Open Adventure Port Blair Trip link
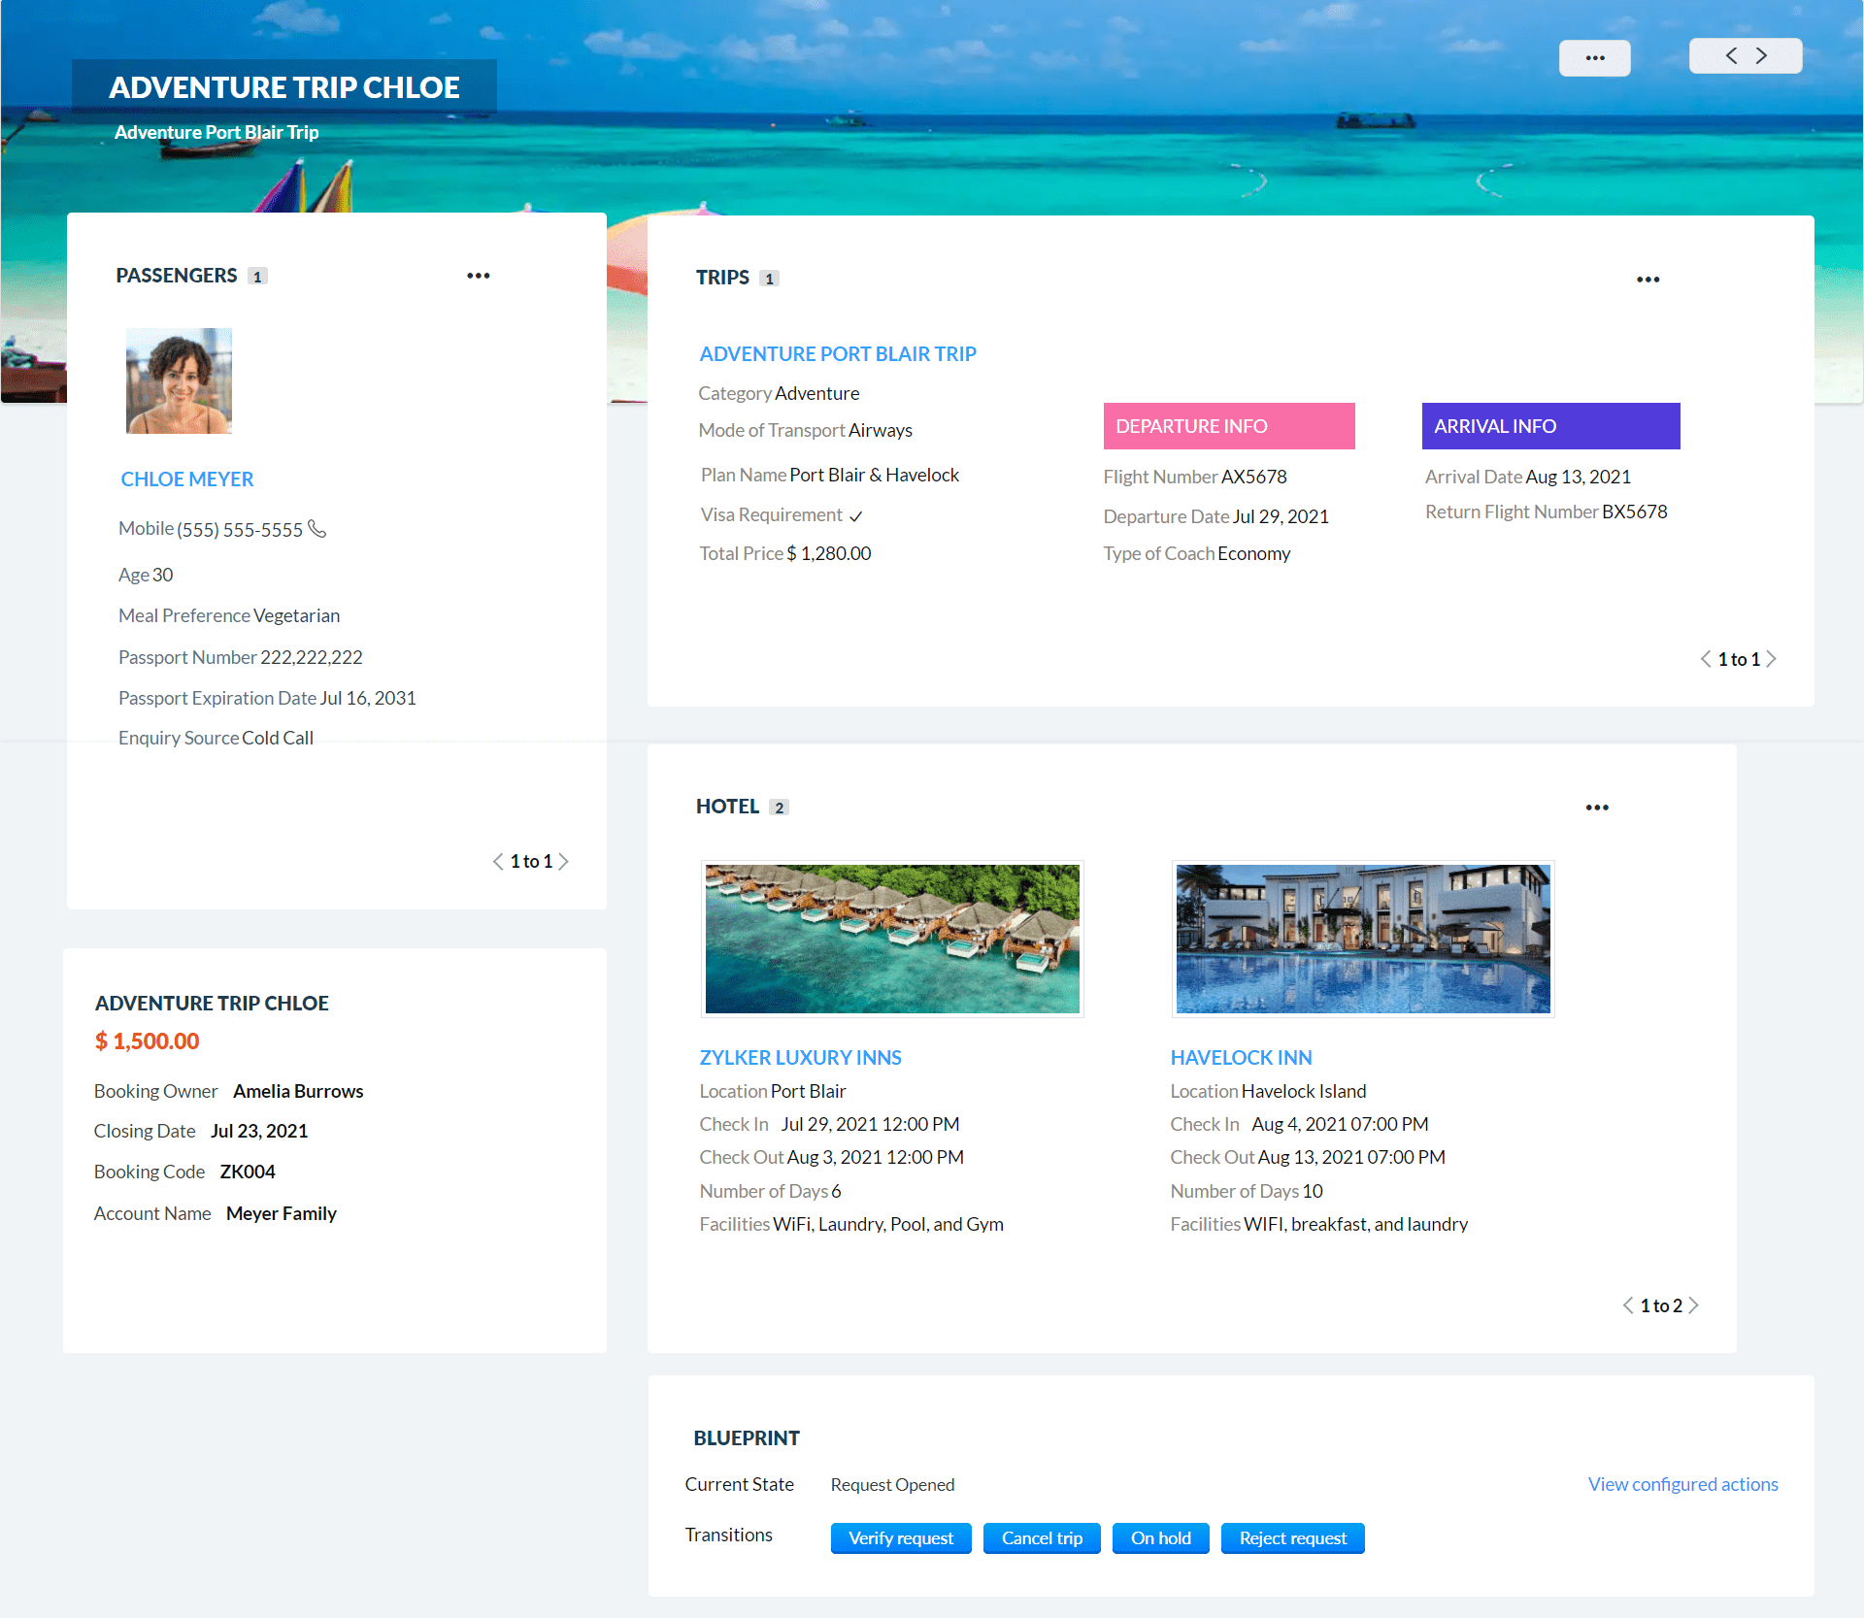The width and height of the screenshot is (1864, 1618). click(x=837, y=354)
